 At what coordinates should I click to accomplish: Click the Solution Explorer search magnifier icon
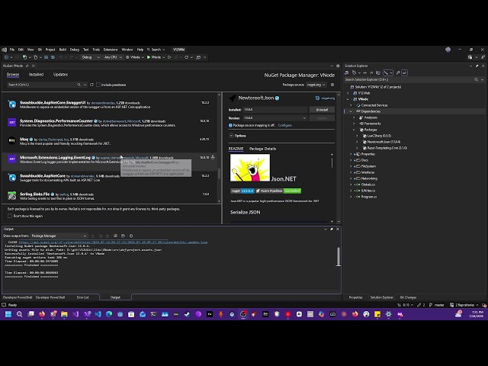476,79
